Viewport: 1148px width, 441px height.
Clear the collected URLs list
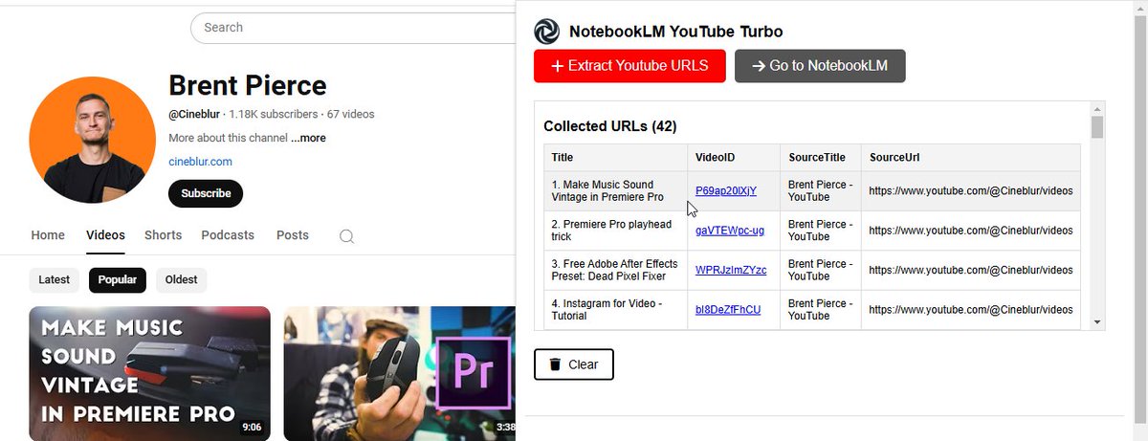[x=573, y=364]
